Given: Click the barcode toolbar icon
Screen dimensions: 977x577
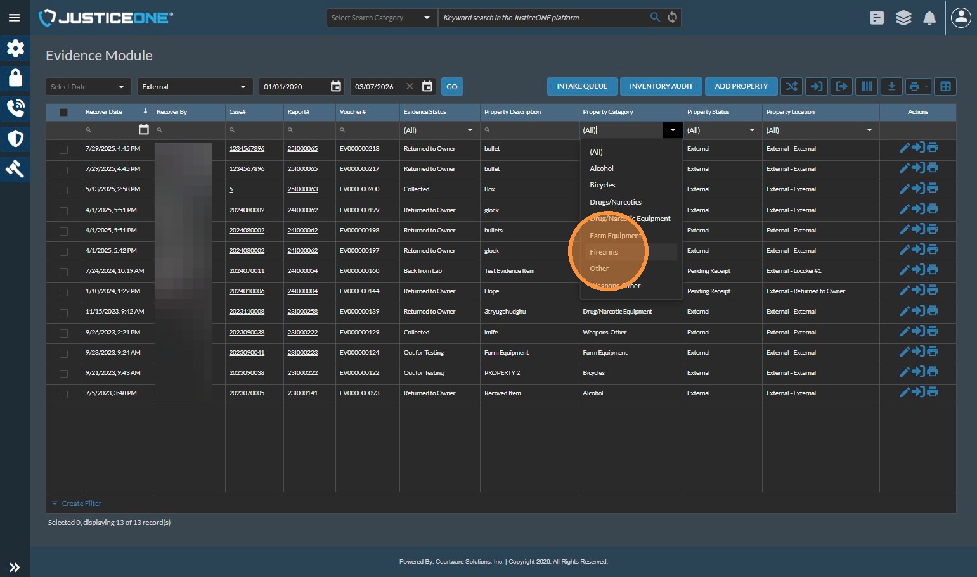Looking at the screenshot, I should (x=867, y=87).
